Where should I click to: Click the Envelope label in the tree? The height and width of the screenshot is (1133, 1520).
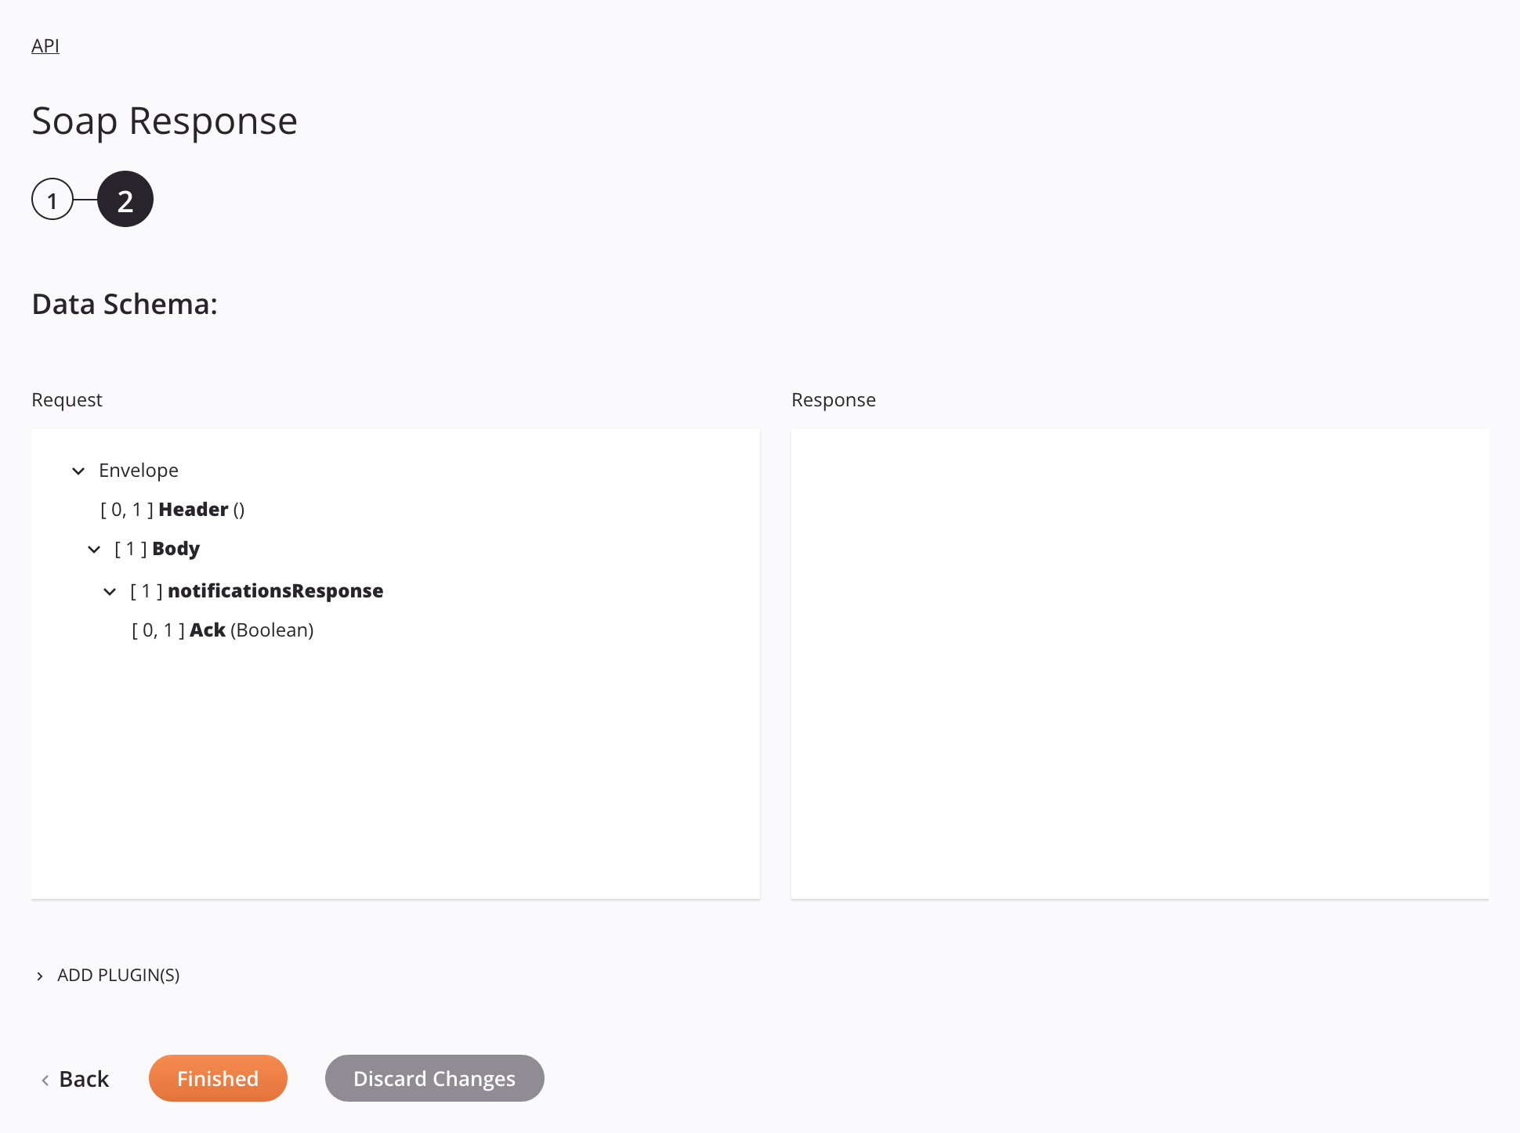click(139, 471)
